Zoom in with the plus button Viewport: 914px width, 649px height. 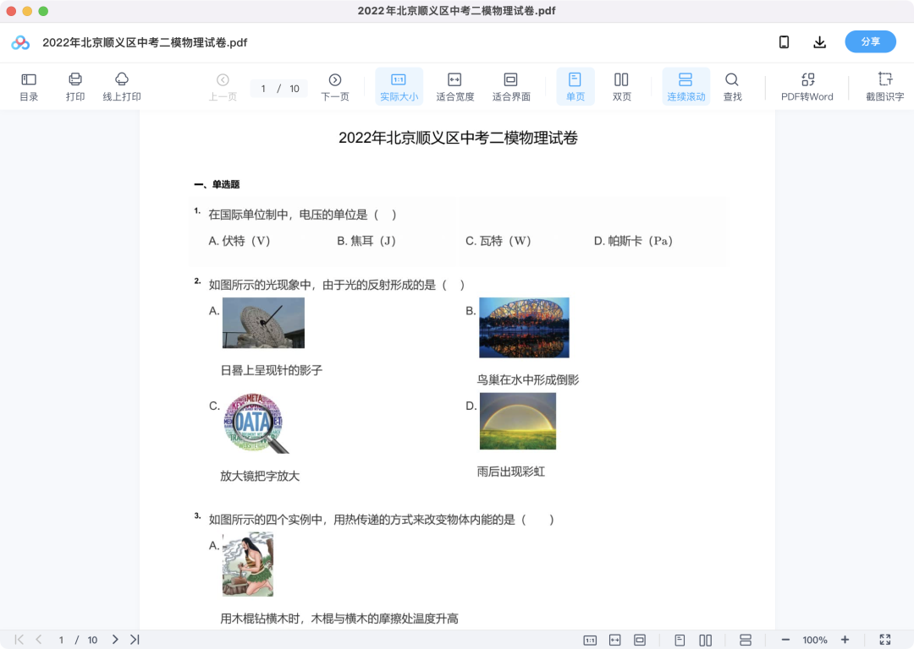[x=845, y=641]
